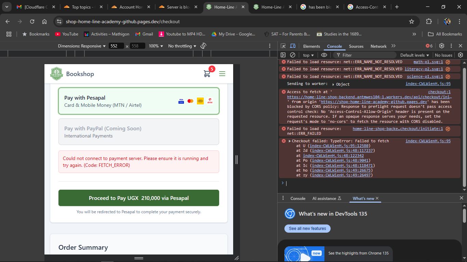This screenshot has width=467, height=262.
Task: Open a new browser tab
Action: pyautogui.click(x=397, y=7)
